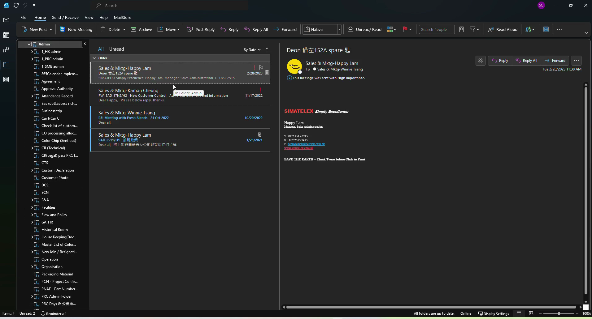Open the Send / Receive tab
Screen dimensions: 592x319
point(65,17)
